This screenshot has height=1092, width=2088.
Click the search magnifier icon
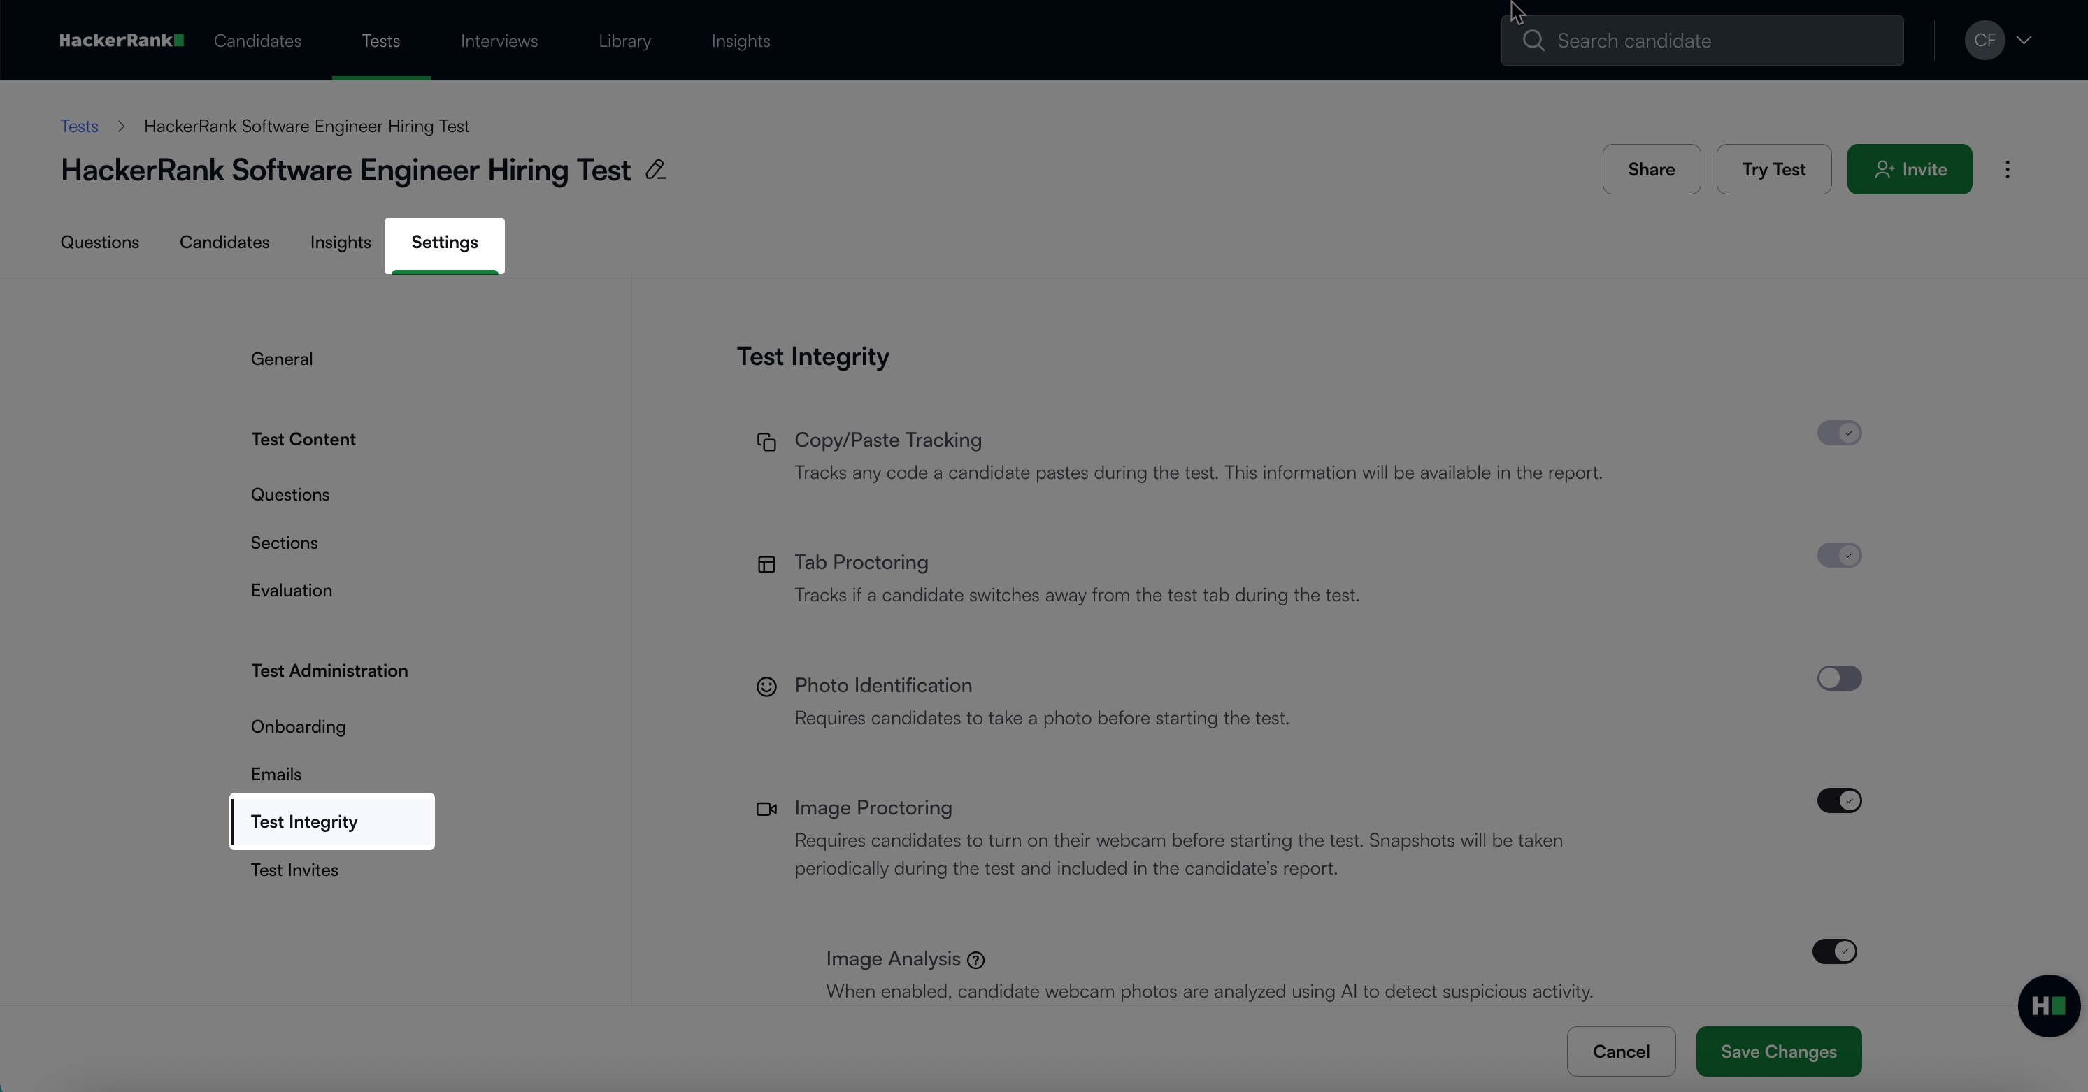[1533, 41]
